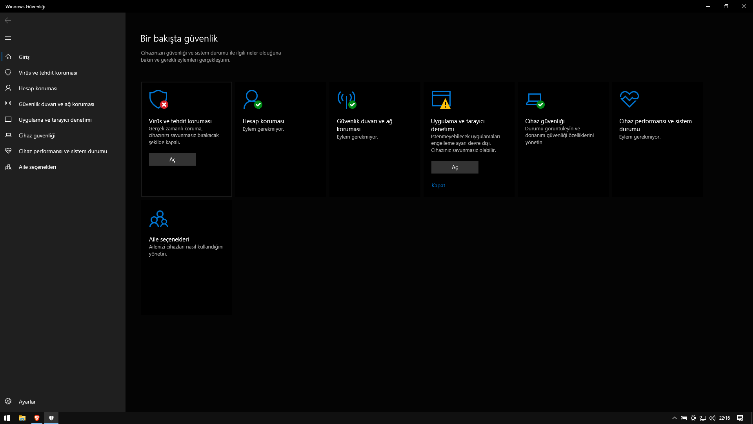Open the Hesap koruması card person icon
The width and height of the screenshot is (753, 424).
point(253,99)
